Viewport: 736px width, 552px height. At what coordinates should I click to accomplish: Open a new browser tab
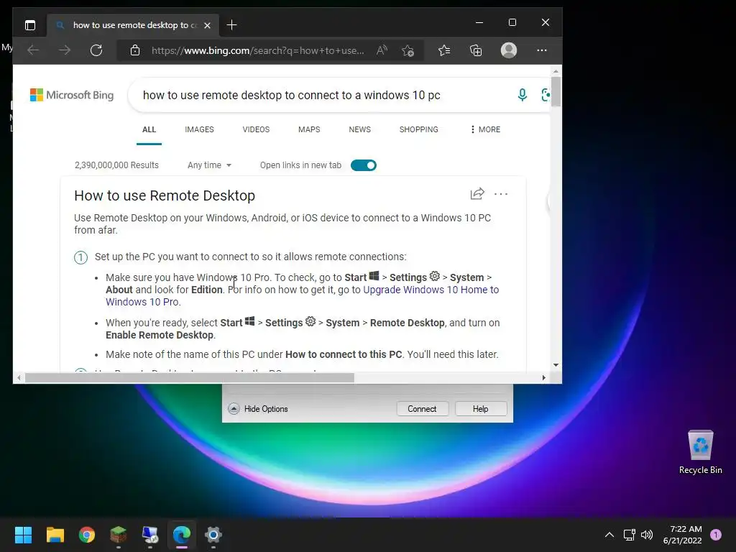point(231,25)
